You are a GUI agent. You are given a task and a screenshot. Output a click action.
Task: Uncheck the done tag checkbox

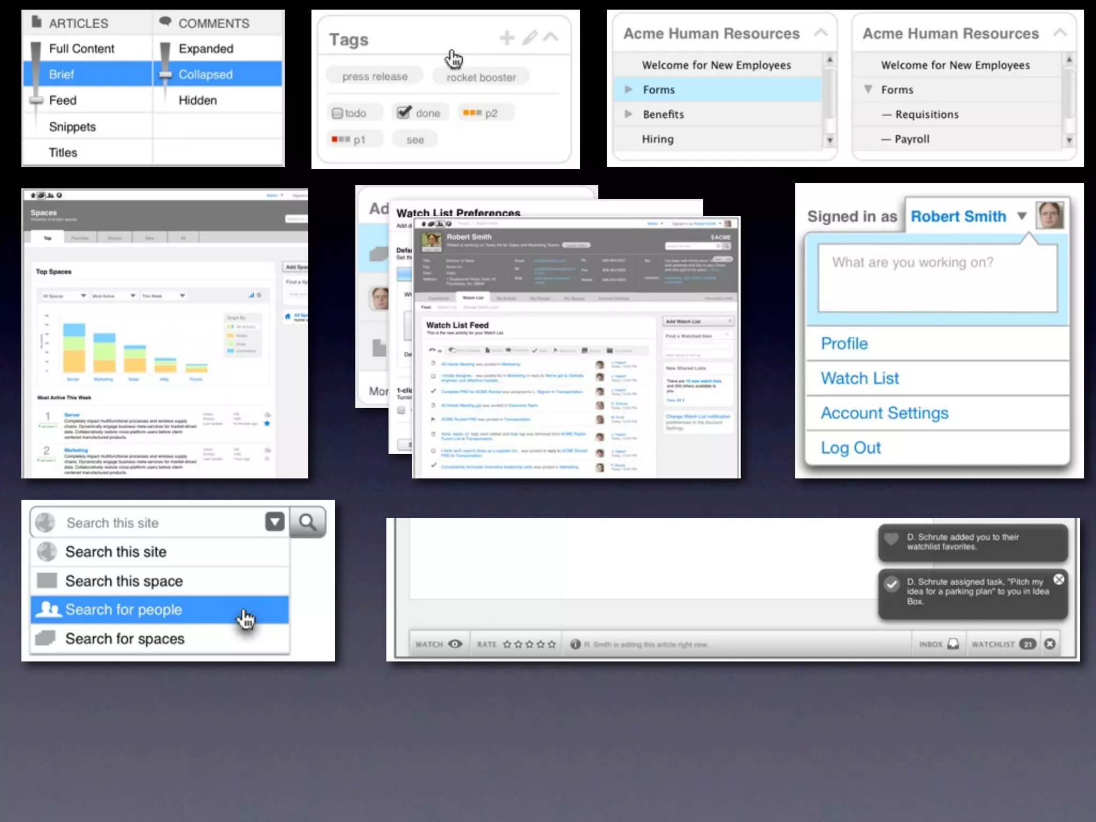pyautogui.click(x=404, y=112)
